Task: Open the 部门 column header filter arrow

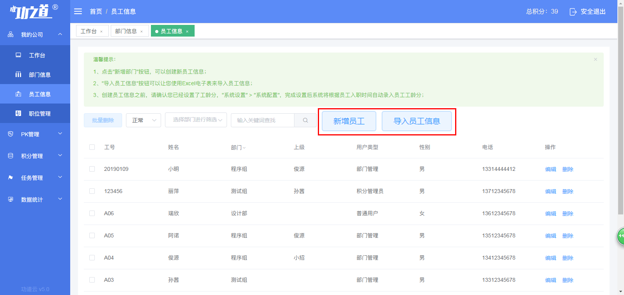Action: point(244,148)
